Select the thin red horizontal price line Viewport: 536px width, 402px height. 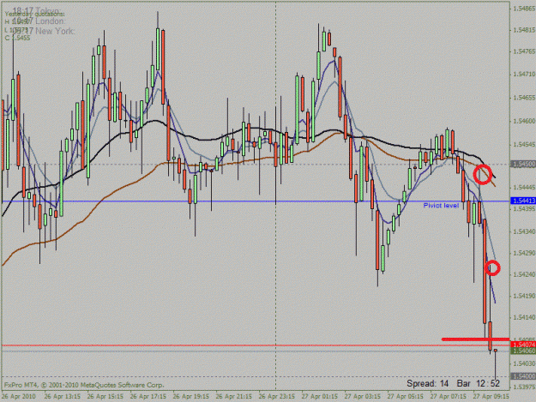pos(256,345)
